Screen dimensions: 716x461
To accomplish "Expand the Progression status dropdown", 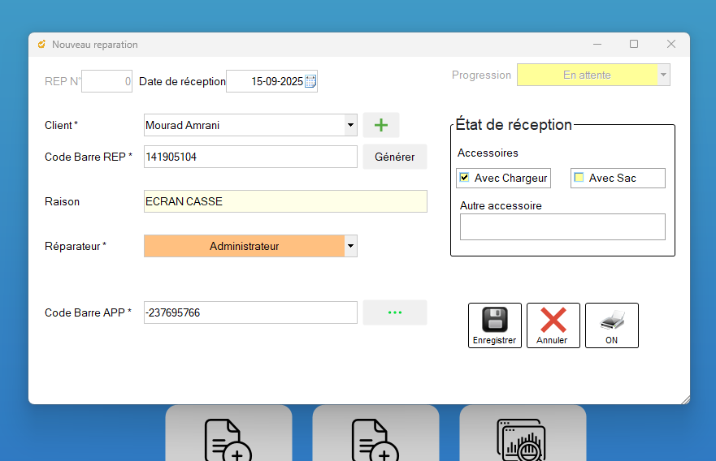I will pyautogui.click(x=663, y=75).
